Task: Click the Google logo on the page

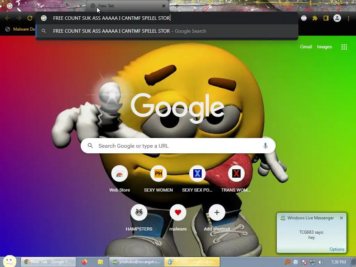Action: tap(178, 108)
